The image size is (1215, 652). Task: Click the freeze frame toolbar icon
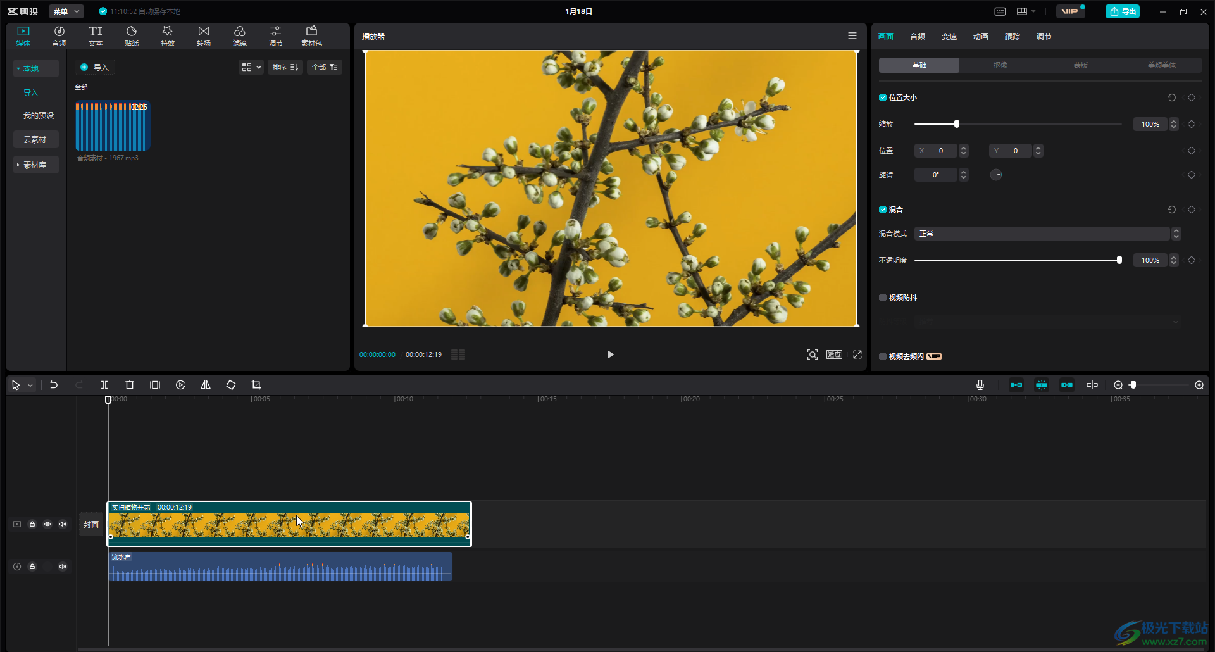(x=155, y=385)
